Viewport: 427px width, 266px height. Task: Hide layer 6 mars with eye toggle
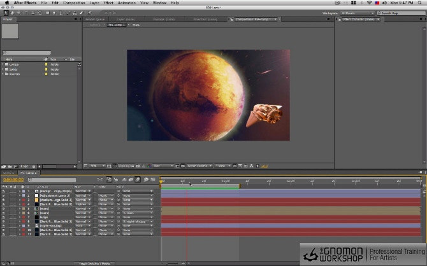[4, 213]
